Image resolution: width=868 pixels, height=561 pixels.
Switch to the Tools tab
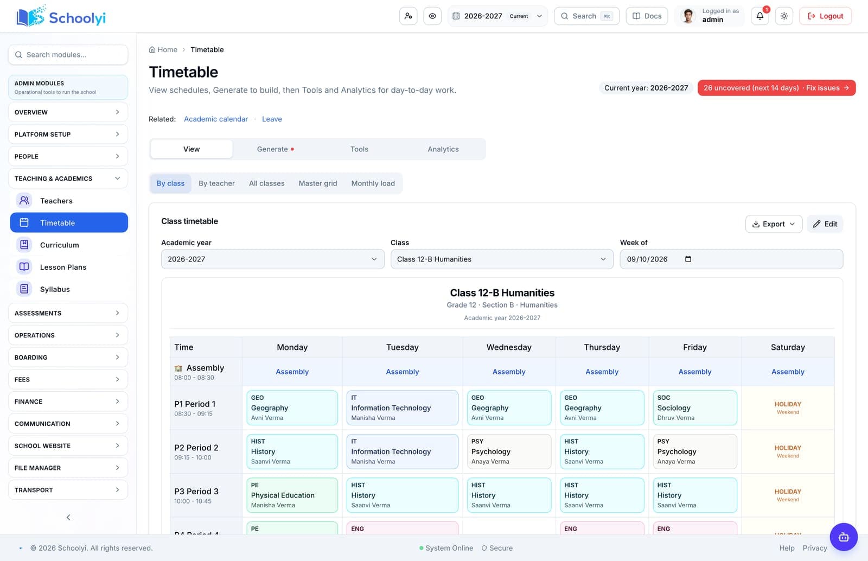(359, 149)
